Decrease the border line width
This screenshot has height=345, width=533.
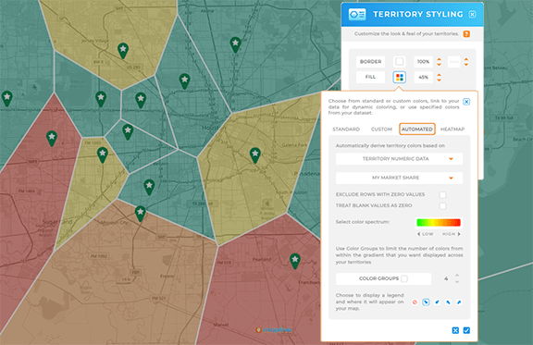[x=466, y=64]
